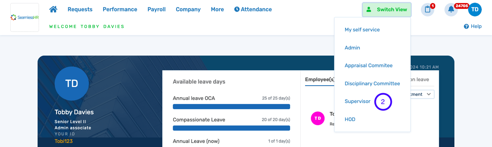The width and height of the screenshot is (492, 147).
Task: Open the Requests menu
Action: point(80,10)
